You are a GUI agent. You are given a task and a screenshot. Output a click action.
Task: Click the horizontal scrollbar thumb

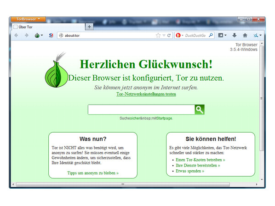123,184
